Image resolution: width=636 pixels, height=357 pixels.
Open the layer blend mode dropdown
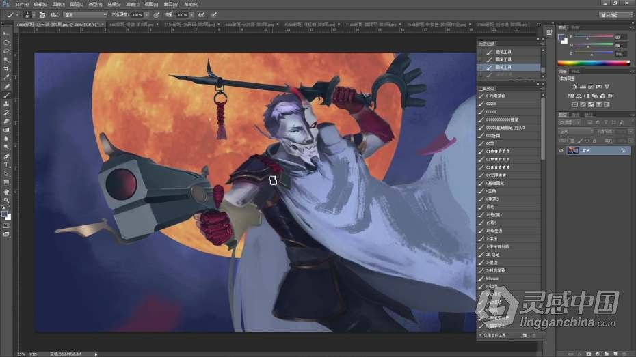pyautogui.click(x=576, y=132)
